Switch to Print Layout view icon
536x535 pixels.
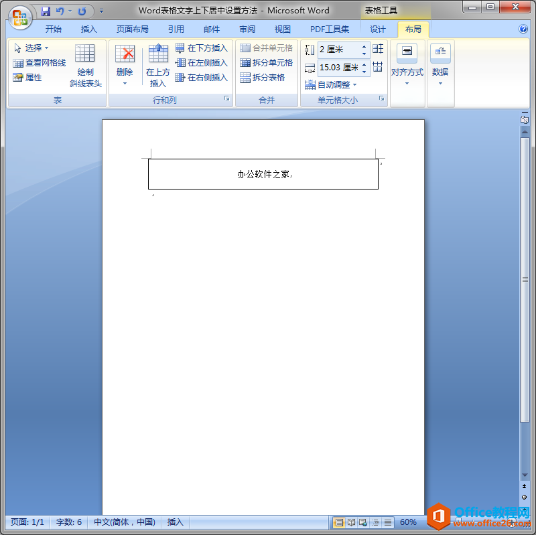coord(339,522)
